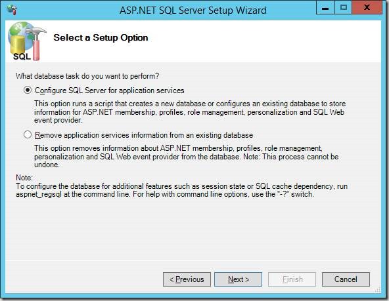The image size is (389, 301).
Task: Minimize the Setup Wizard window
Action: [325, 8]
